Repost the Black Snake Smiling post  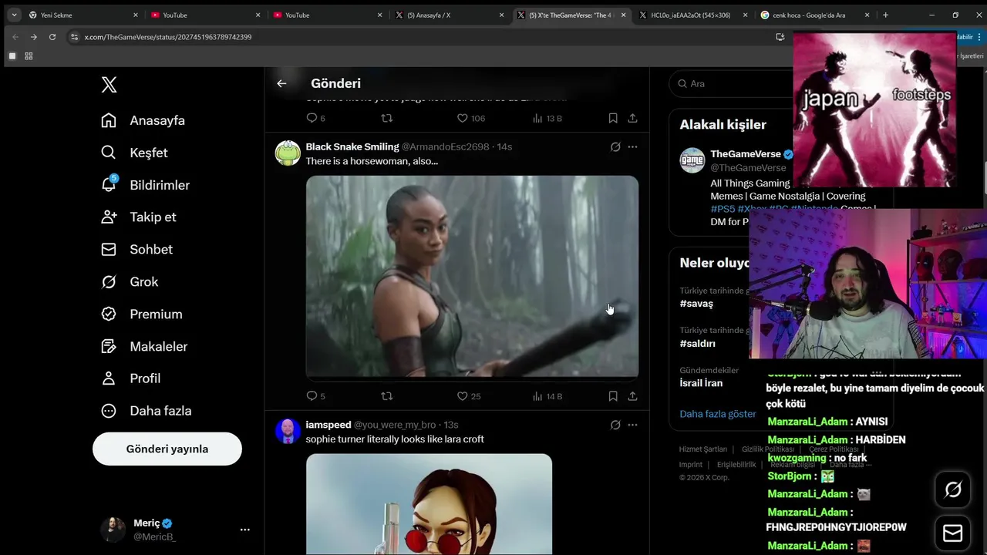387,396
